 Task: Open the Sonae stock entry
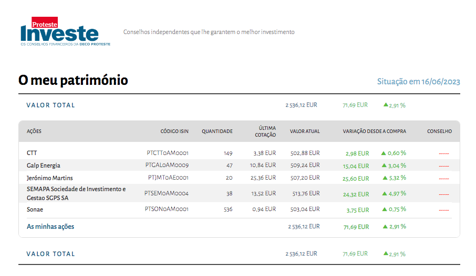(x=35, y=209)
